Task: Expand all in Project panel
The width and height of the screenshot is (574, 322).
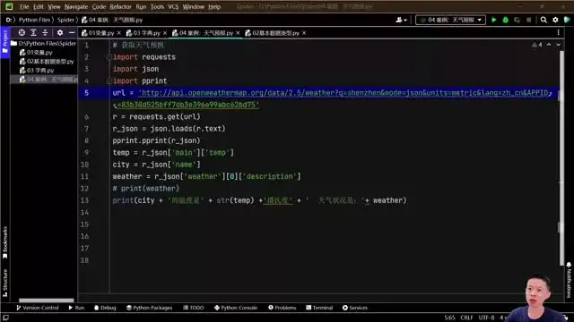Action: point(33,32)
